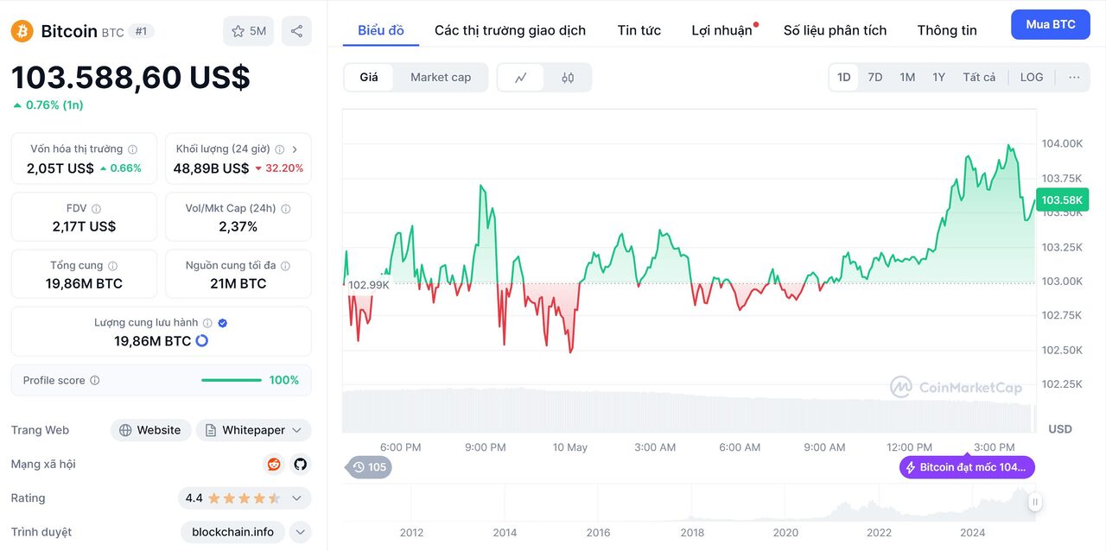Open the GitHub social link icon

pyautogui.click(x=300, y=465)
